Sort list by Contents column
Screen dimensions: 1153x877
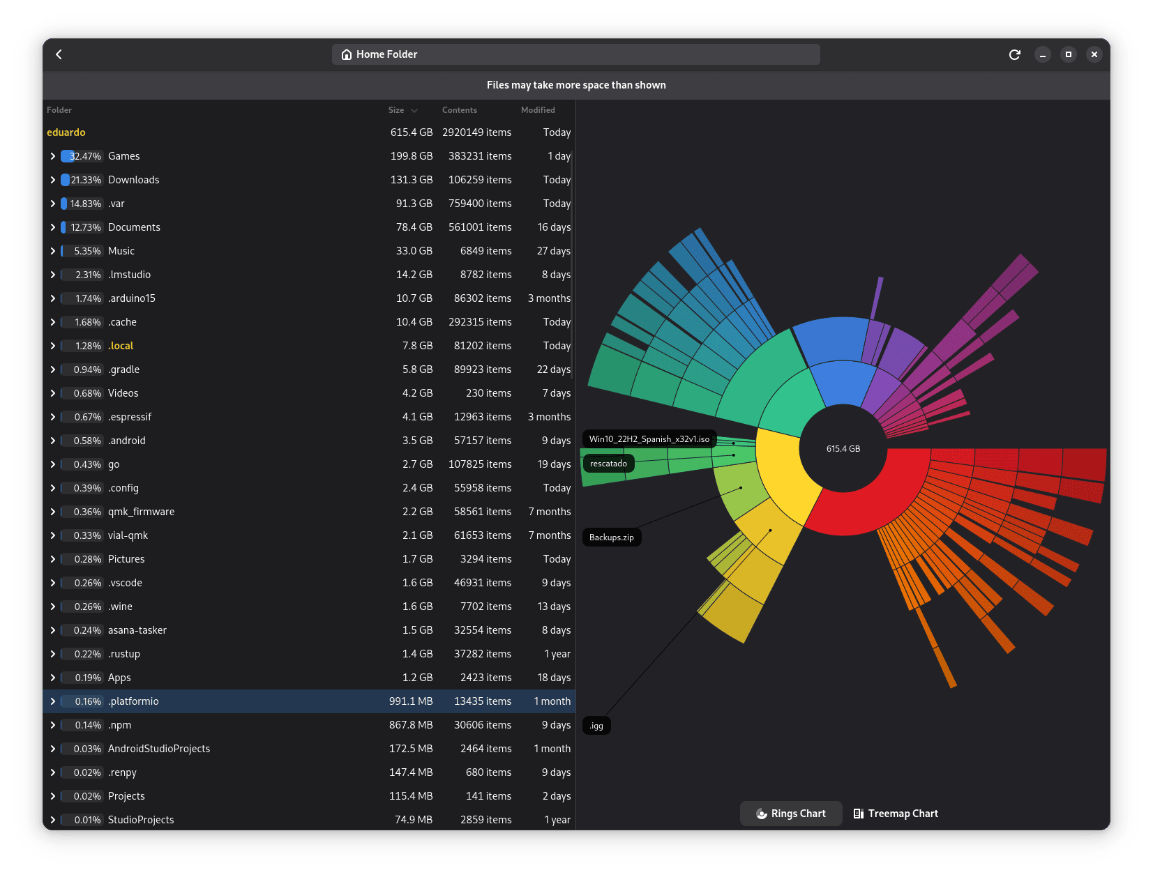(x=459, y=110)
